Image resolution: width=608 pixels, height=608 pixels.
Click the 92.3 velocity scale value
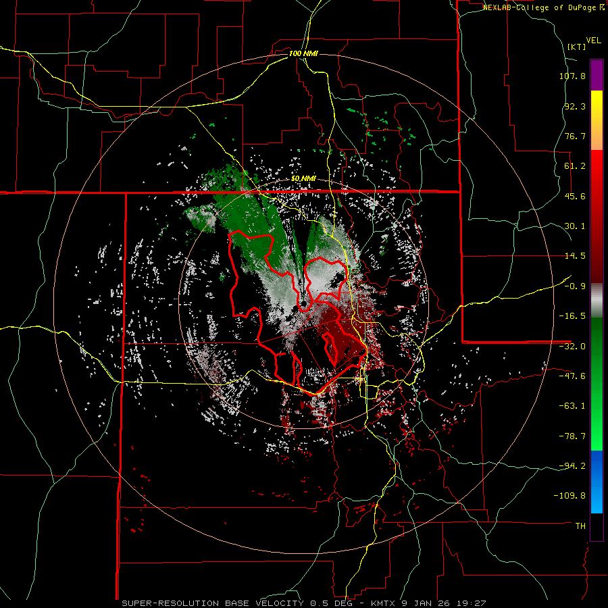coord(575,106)
